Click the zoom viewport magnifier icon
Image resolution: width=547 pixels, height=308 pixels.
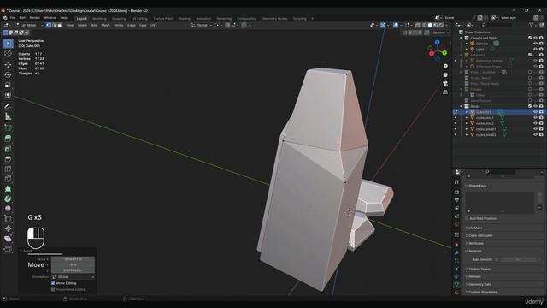tap(445, 66)
